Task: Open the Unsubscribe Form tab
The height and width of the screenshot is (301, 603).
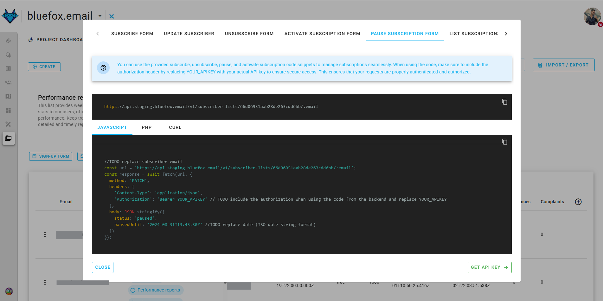Action: [249, 34]
